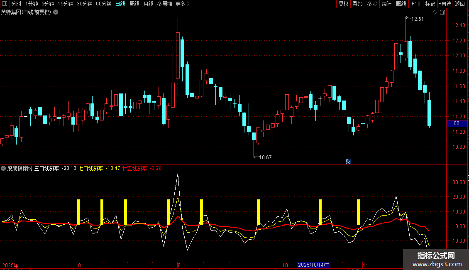This screenshot has width=469, height=270.
Task: Click 返回 to go back
Action: 460,4
